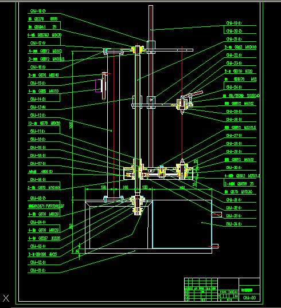Select the CHJ-19 part callout label
The width and height of the screenshot is (281, 308).
[x=234, y=23]
